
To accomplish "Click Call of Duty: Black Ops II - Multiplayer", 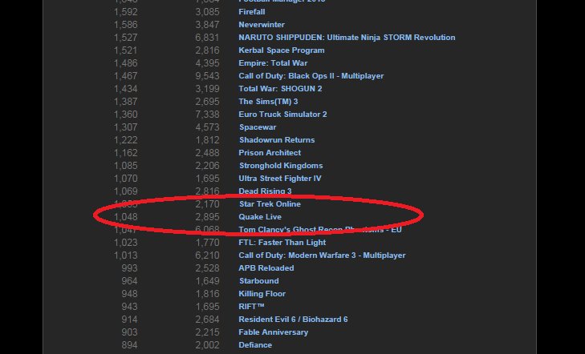I will [x=311, y=76].
